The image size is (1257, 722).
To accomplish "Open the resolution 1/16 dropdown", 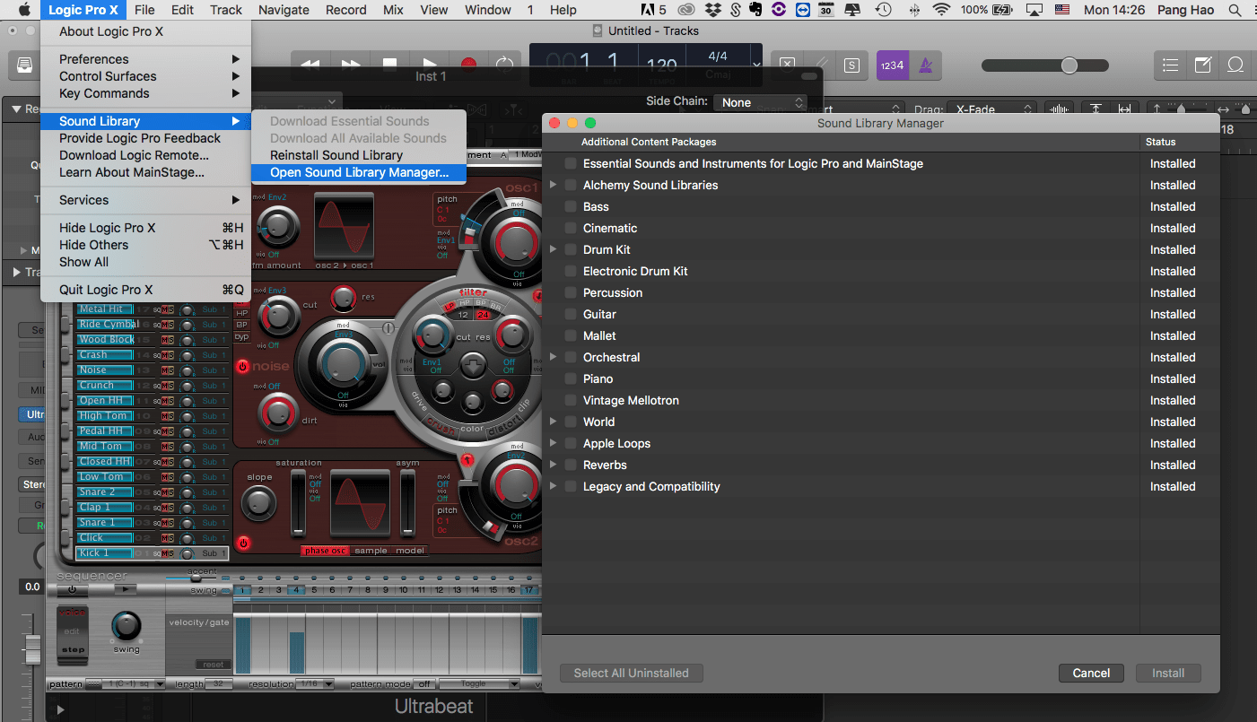I will pos(316,683).
